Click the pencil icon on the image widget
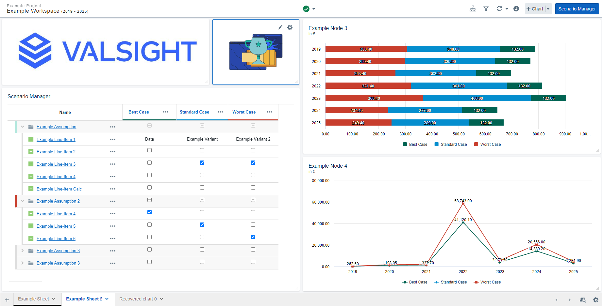Image resolution: width=602 pixels, height=306 pixels. point(280,27)
